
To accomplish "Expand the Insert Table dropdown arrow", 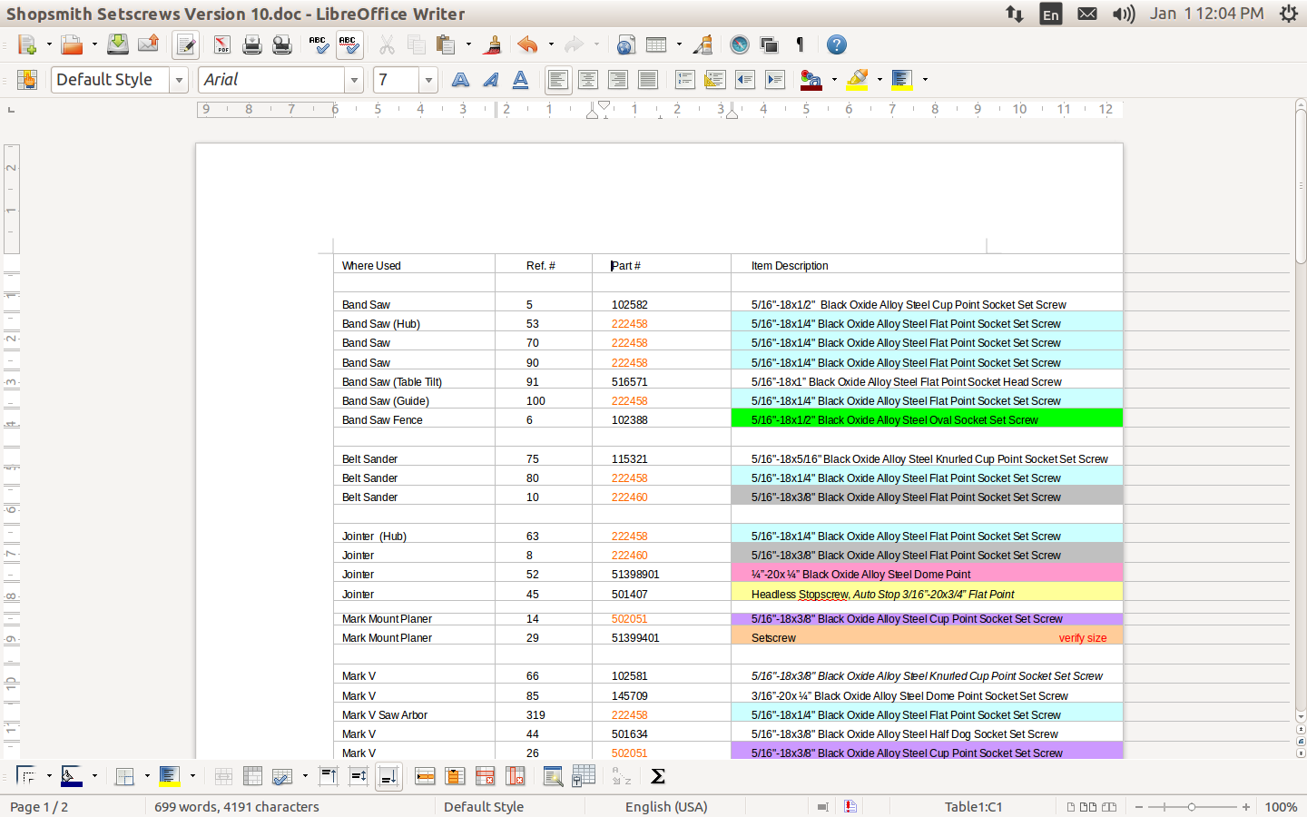I will [679, 44].
